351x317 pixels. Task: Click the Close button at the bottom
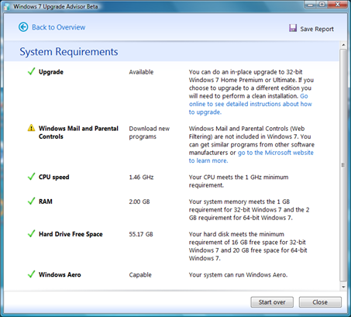coord(320,302)
